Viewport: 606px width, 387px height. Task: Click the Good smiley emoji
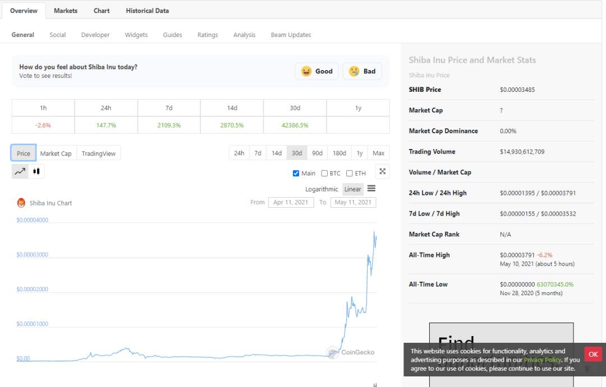pyautogui.click(x=306, y=71)
